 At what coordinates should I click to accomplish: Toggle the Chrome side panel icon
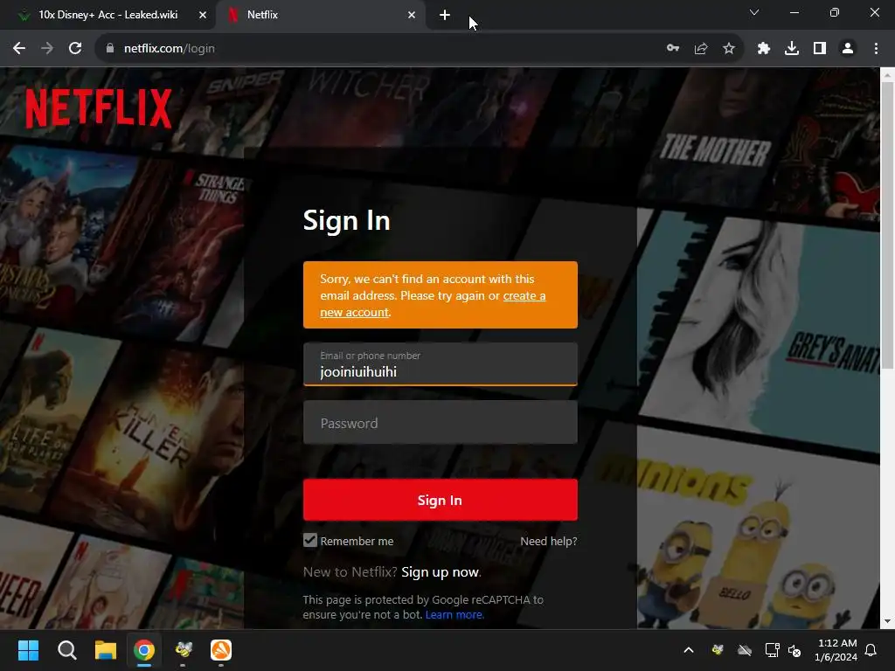point(820,49)
